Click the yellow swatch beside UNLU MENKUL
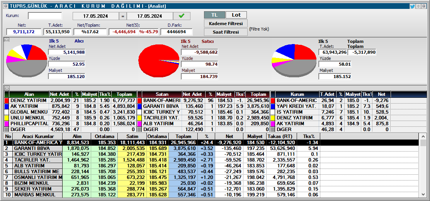 click(7, 118)
